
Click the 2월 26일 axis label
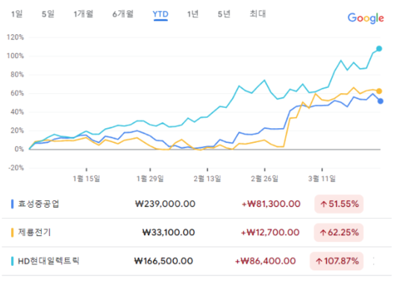click(x=265, y=178)
